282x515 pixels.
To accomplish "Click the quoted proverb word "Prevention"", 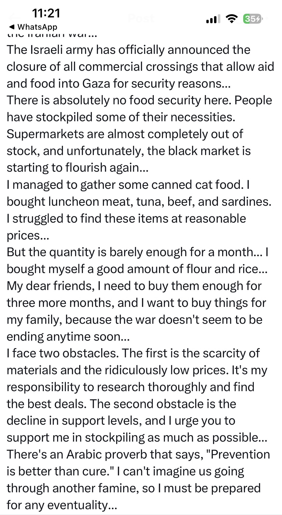I will click(x=240, y=454).
